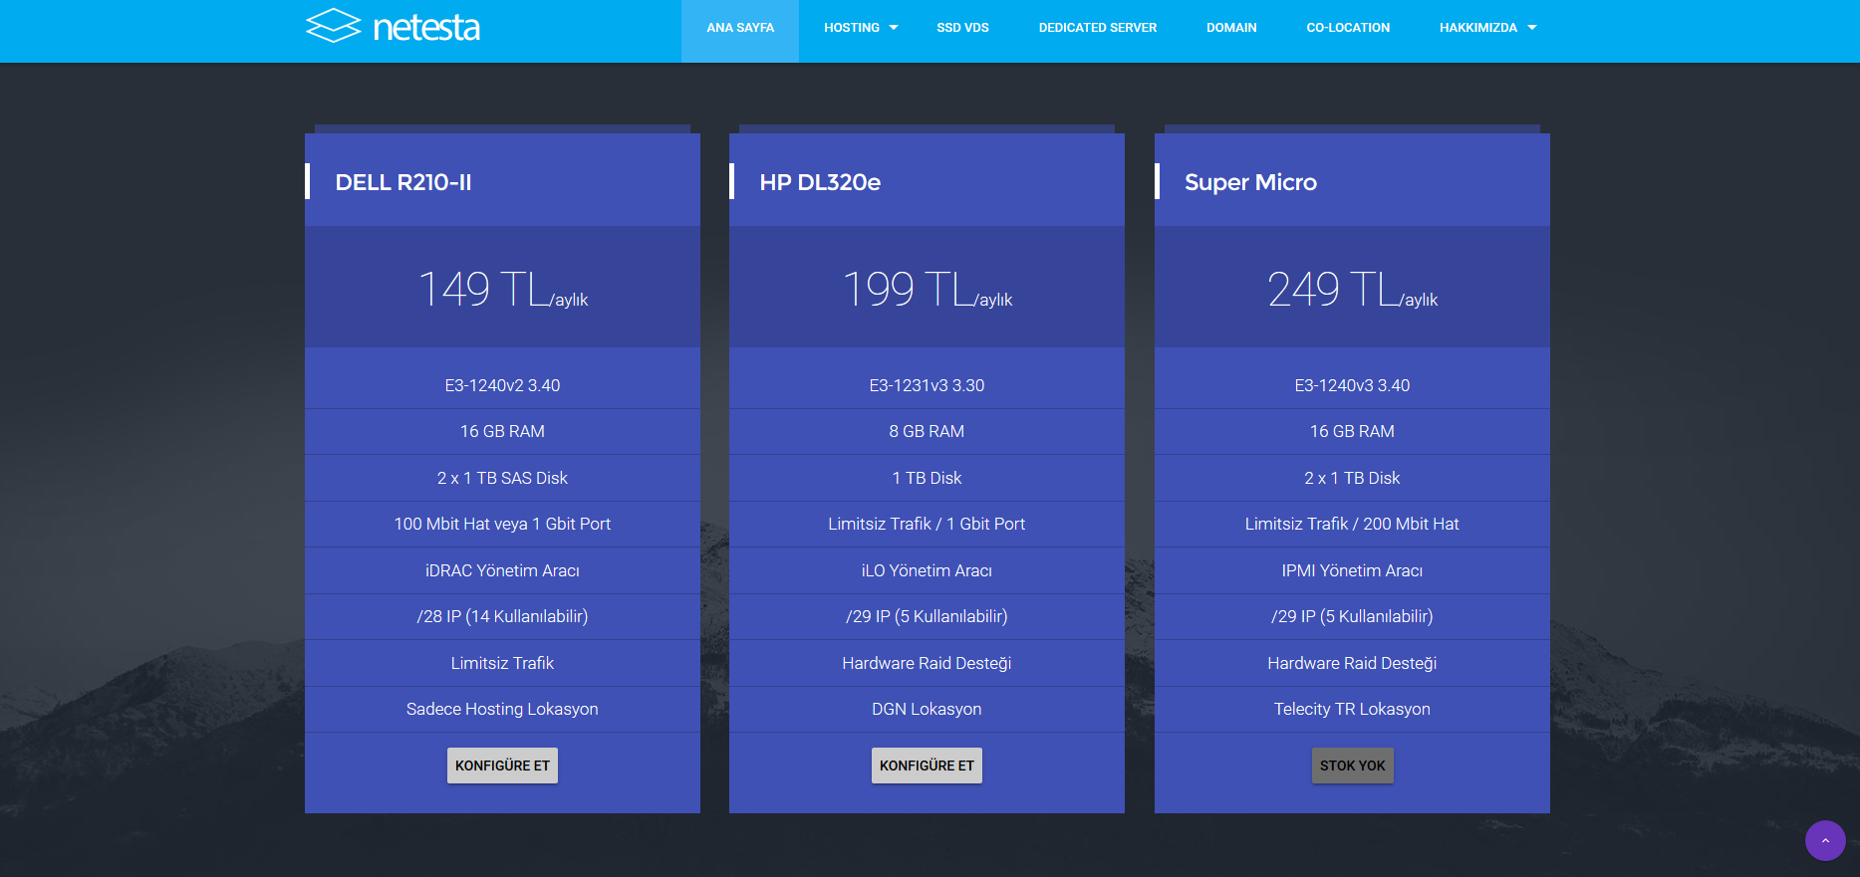This screenshot has height=877, width=1860.
Task: Expand the HOSTING dropdown arrow
Action: (x=894, y=28)
